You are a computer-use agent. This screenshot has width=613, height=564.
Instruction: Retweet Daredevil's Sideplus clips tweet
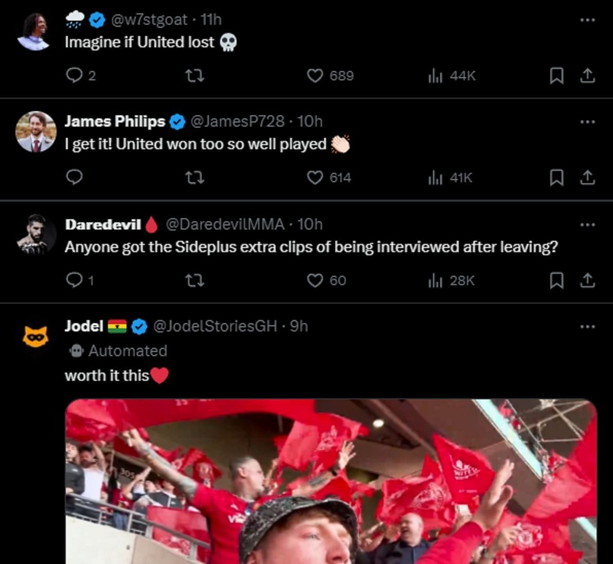195,281
